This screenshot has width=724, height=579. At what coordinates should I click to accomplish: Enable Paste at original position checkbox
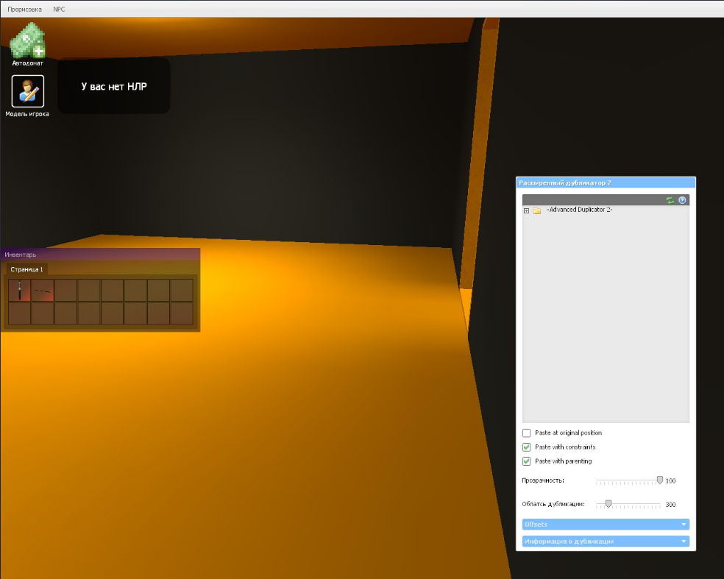(x=526, y=433)
